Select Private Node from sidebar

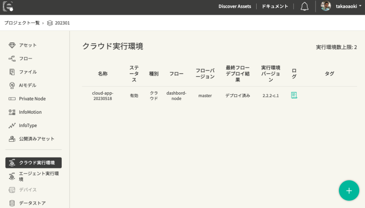point(32,99)
